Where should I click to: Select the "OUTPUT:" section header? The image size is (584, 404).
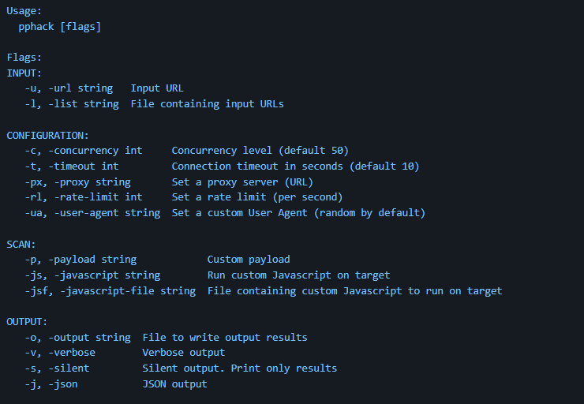coord(28,322)
